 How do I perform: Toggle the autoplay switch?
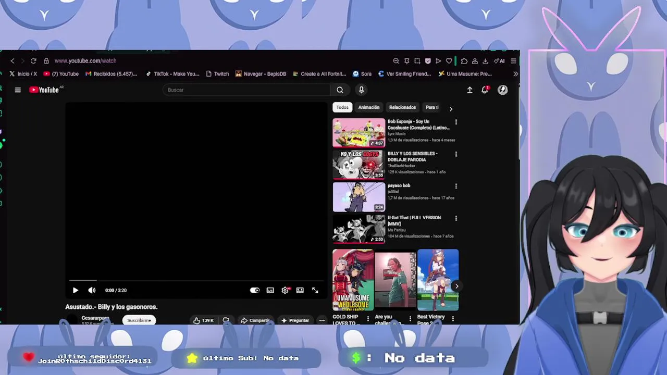(255, 291)
